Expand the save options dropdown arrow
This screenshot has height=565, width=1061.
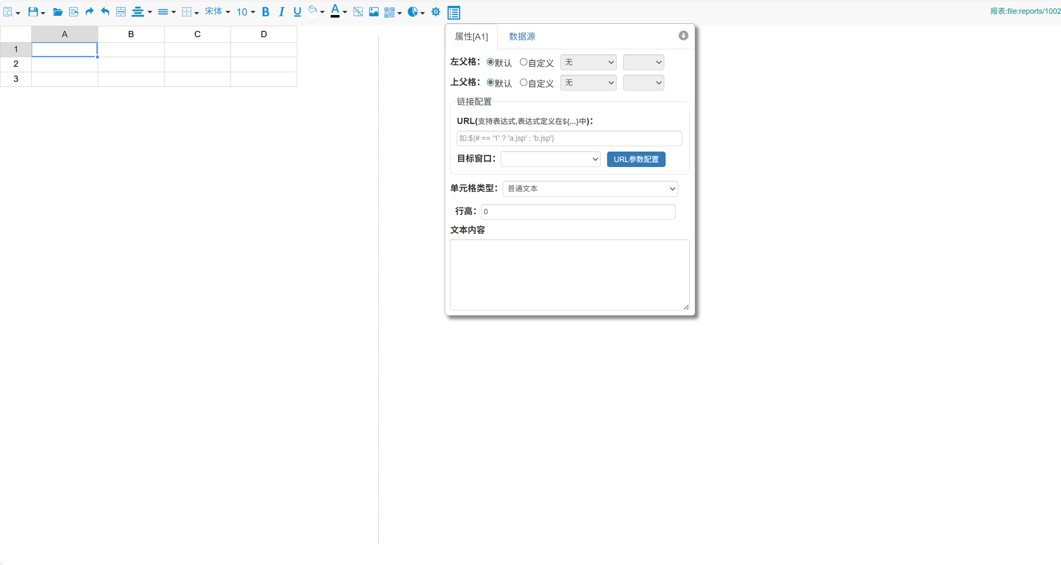43,13
